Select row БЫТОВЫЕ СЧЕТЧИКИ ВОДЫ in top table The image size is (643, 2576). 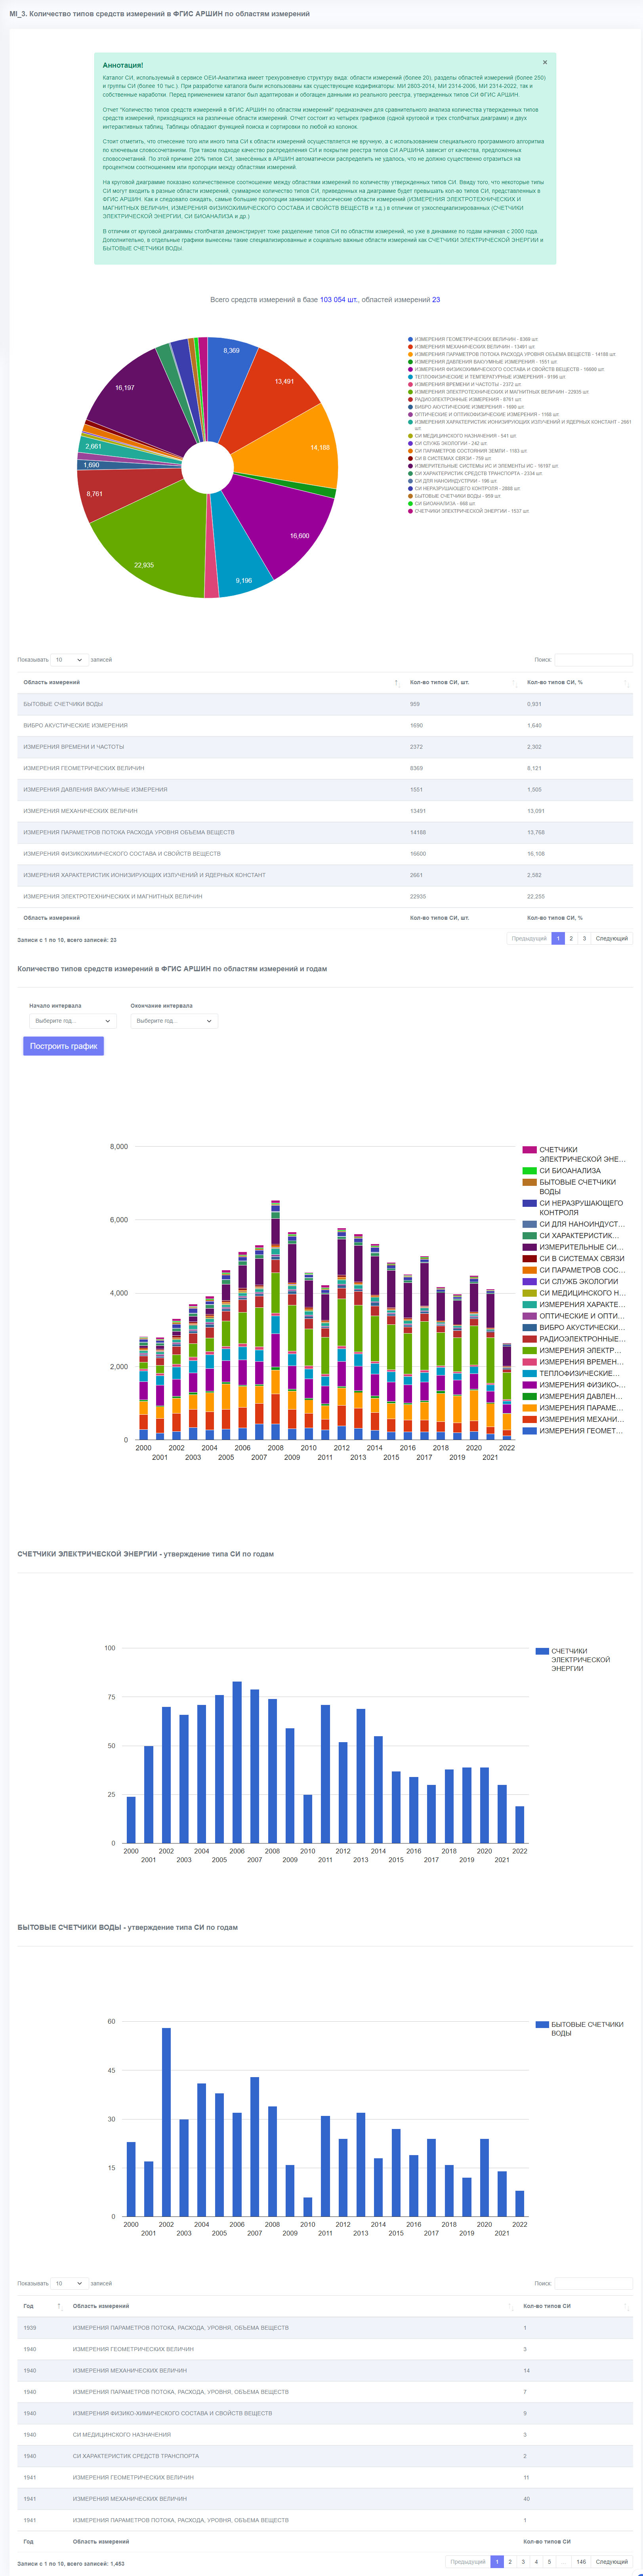[x=325, y=704]
